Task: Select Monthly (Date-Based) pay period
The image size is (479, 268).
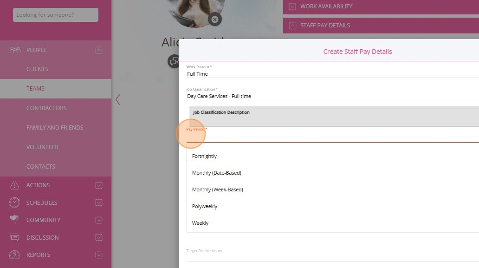Action: [x=332, y=173]
